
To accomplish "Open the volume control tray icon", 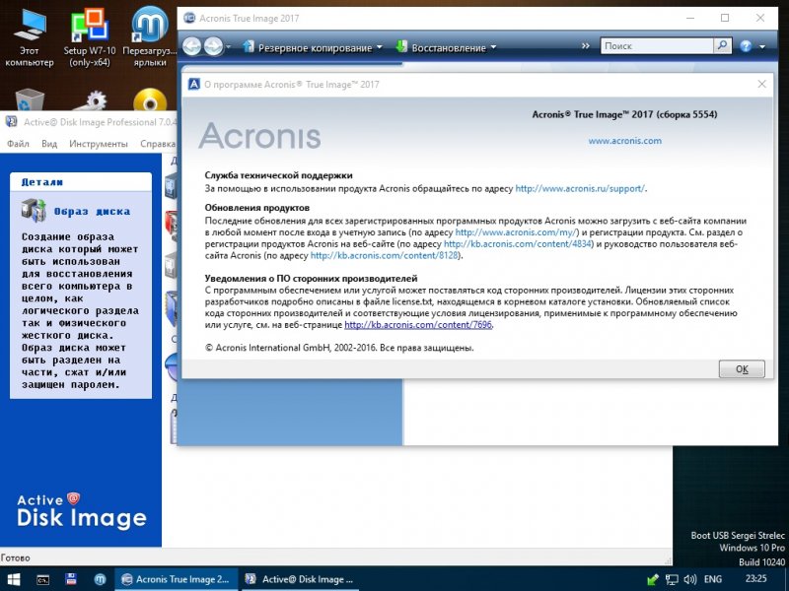I will (x=689, y=579).
